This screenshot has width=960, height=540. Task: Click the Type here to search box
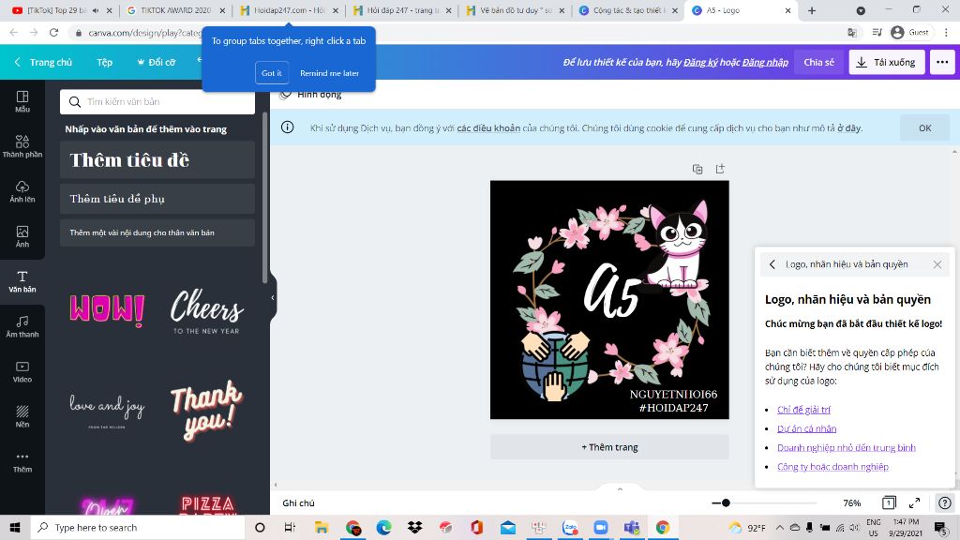138,527
